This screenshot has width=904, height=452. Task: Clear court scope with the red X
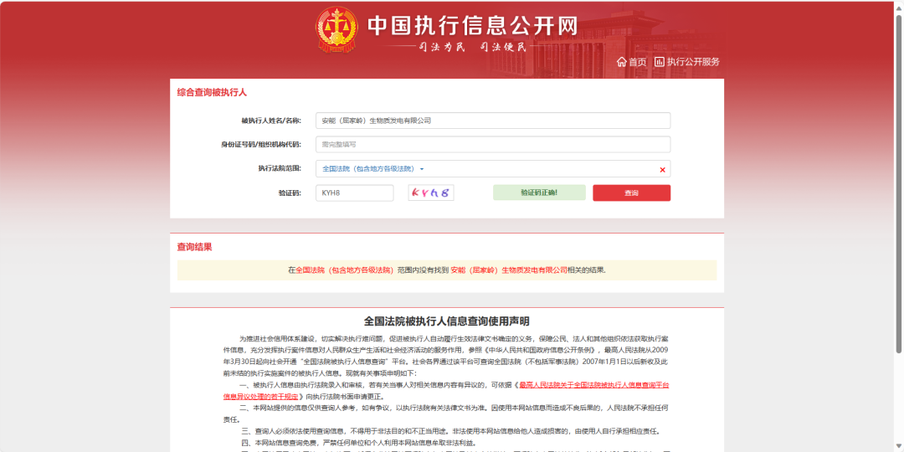pyautogui.click(x=662, y=170)
